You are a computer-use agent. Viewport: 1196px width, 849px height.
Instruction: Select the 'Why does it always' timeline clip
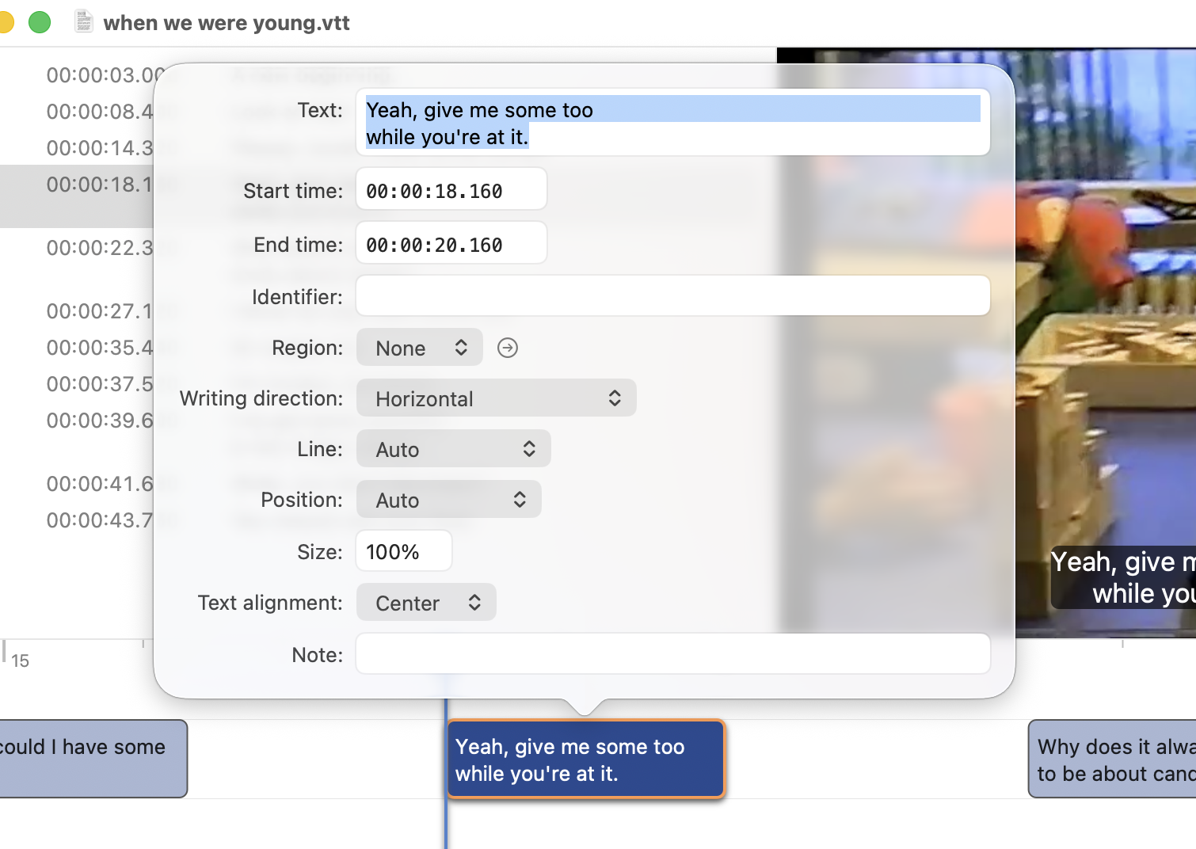[1111, 760]
